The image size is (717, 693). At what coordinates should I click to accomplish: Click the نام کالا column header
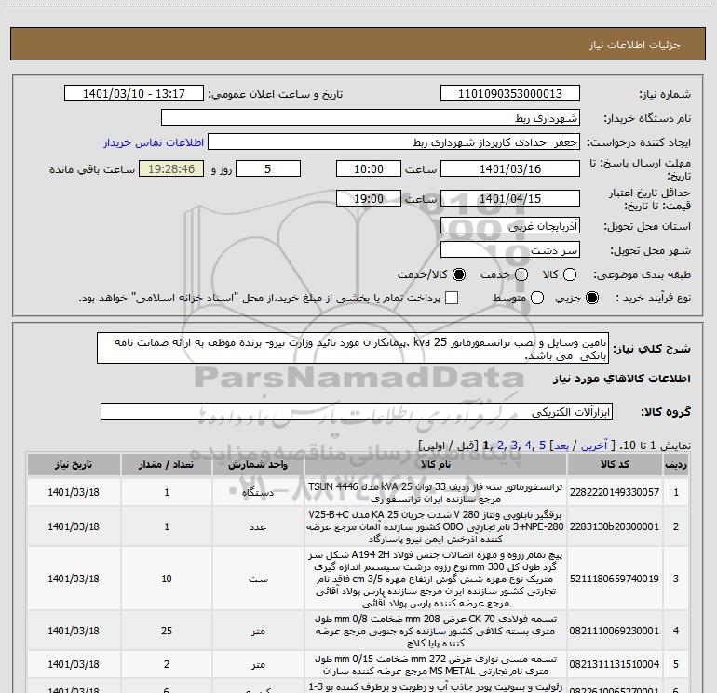(x=436, y=464)
